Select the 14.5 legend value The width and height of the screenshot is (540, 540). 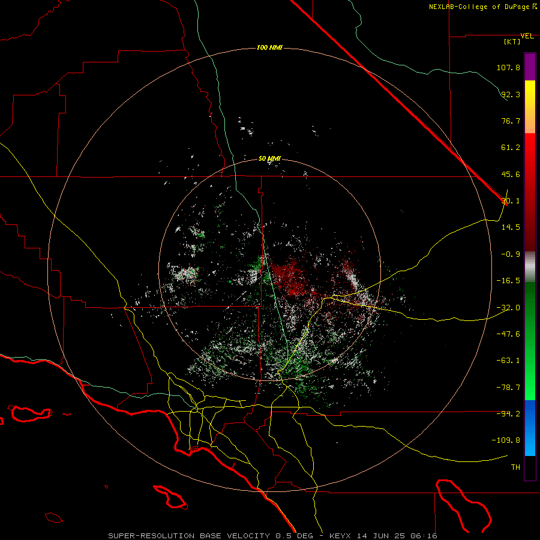pos(511,227)
